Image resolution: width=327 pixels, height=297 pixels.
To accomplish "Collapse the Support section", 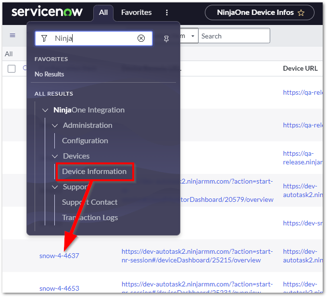I will click(55, 187).
